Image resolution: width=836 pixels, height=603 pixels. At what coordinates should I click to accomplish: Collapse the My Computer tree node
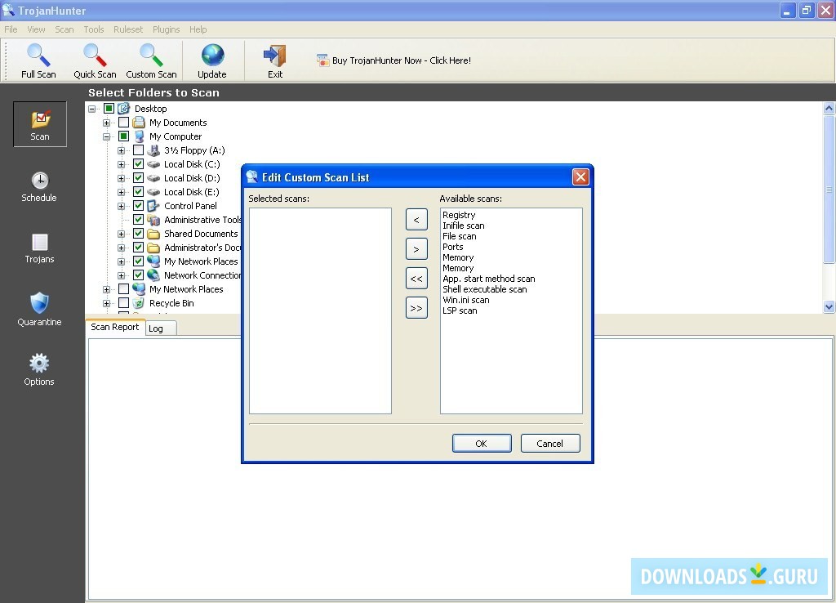pos(107,136)
